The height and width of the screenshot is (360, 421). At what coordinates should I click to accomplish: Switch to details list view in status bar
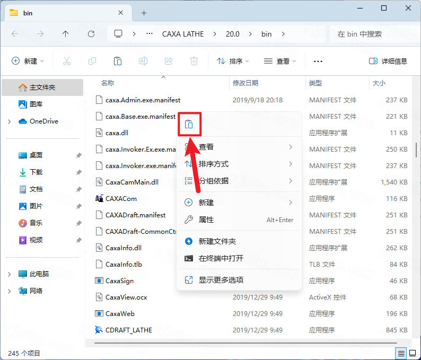(x=402, y=353)
